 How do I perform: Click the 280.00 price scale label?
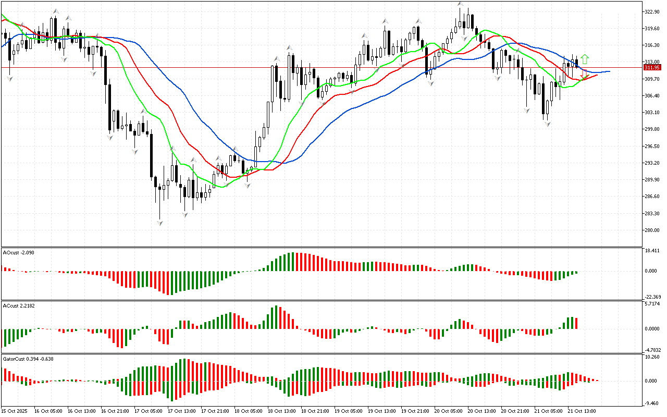coord(652,230)
